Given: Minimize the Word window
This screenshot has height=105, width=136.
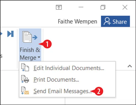Looking at the screenshot, I should coord(81,7).
